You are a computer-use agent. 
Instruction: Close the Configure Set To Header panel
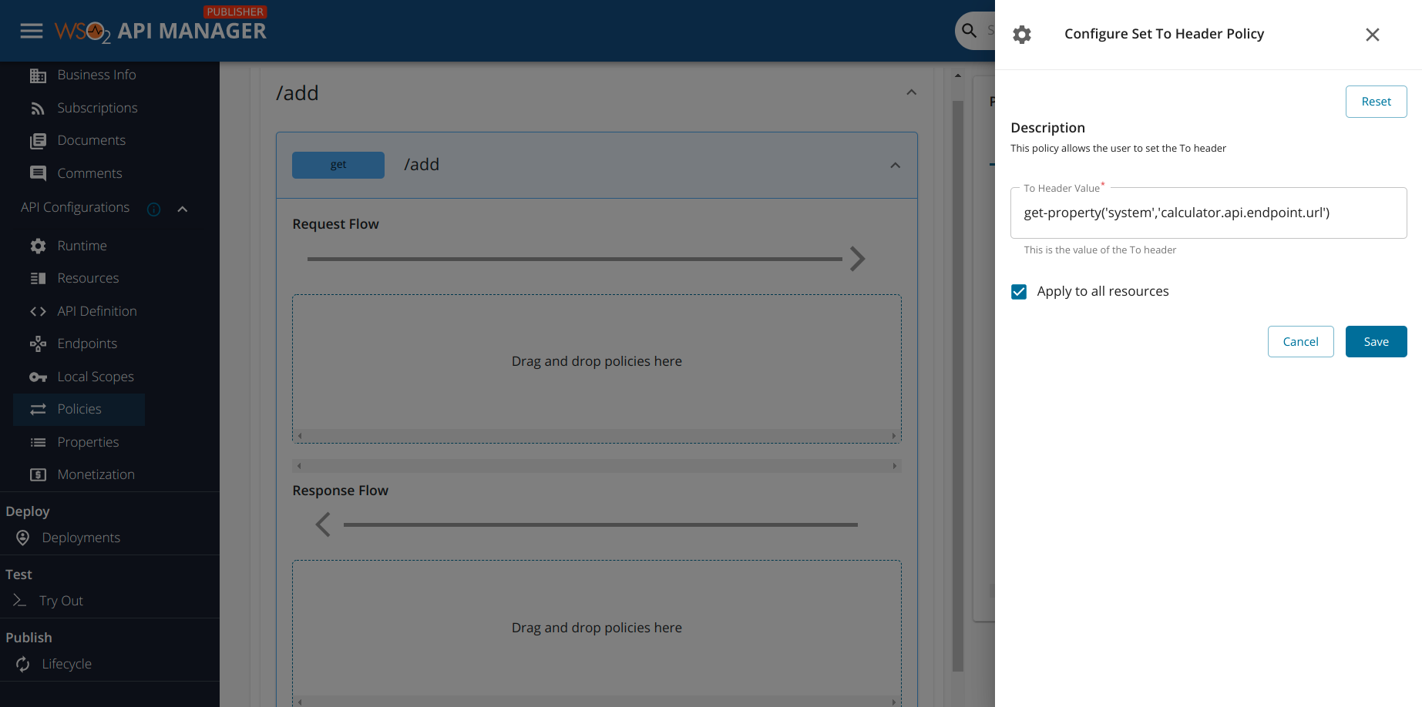pos(1373,35)
